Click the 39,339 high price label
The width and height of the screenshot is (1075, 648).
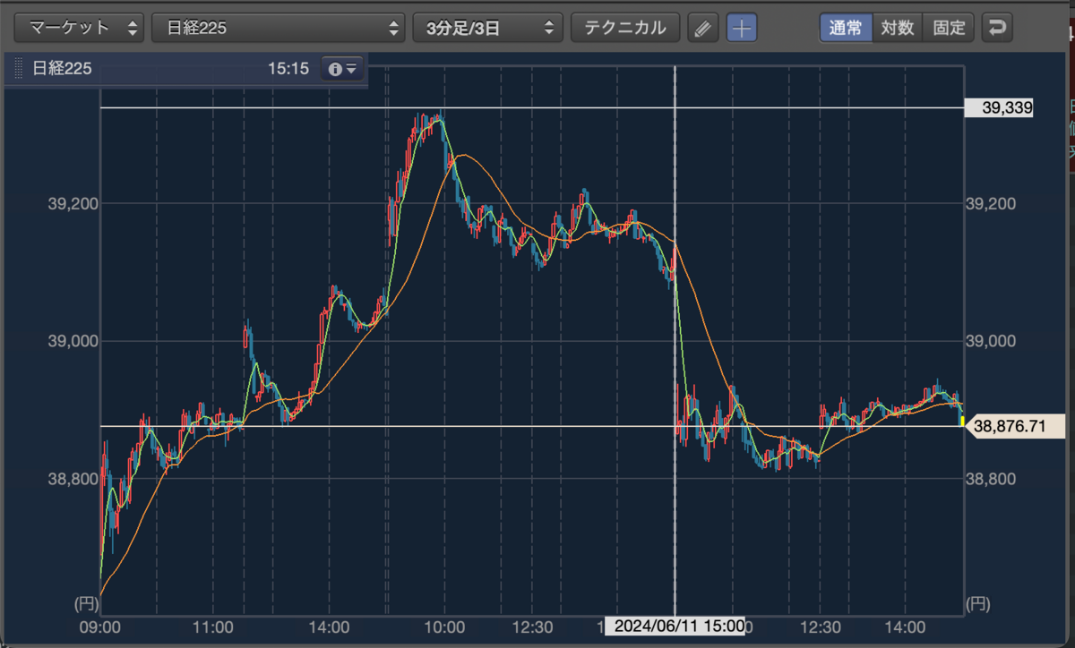coord(1000,108)
